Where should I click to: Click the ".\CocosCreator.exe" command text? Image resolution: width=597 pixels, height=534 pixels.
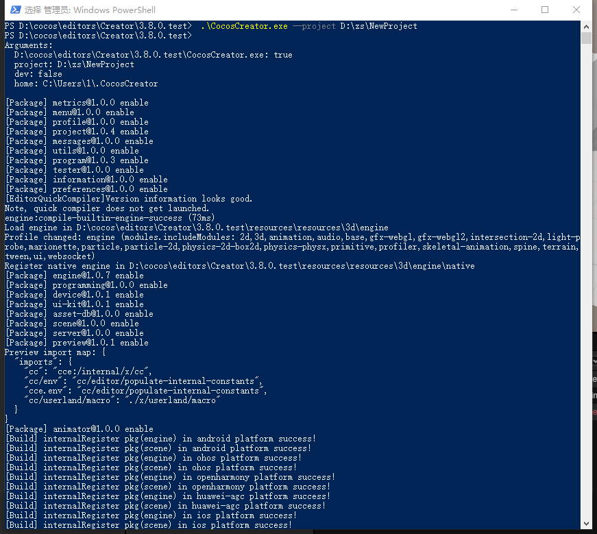coord(244,26)
